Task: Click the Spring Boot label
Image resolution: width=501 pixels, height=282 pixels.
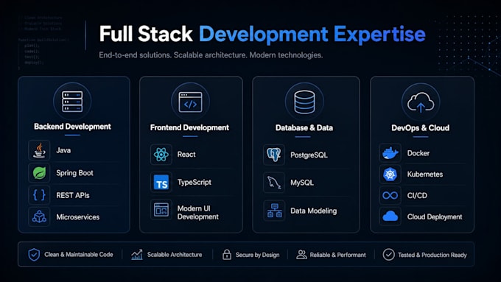Action: pos(74,173)
